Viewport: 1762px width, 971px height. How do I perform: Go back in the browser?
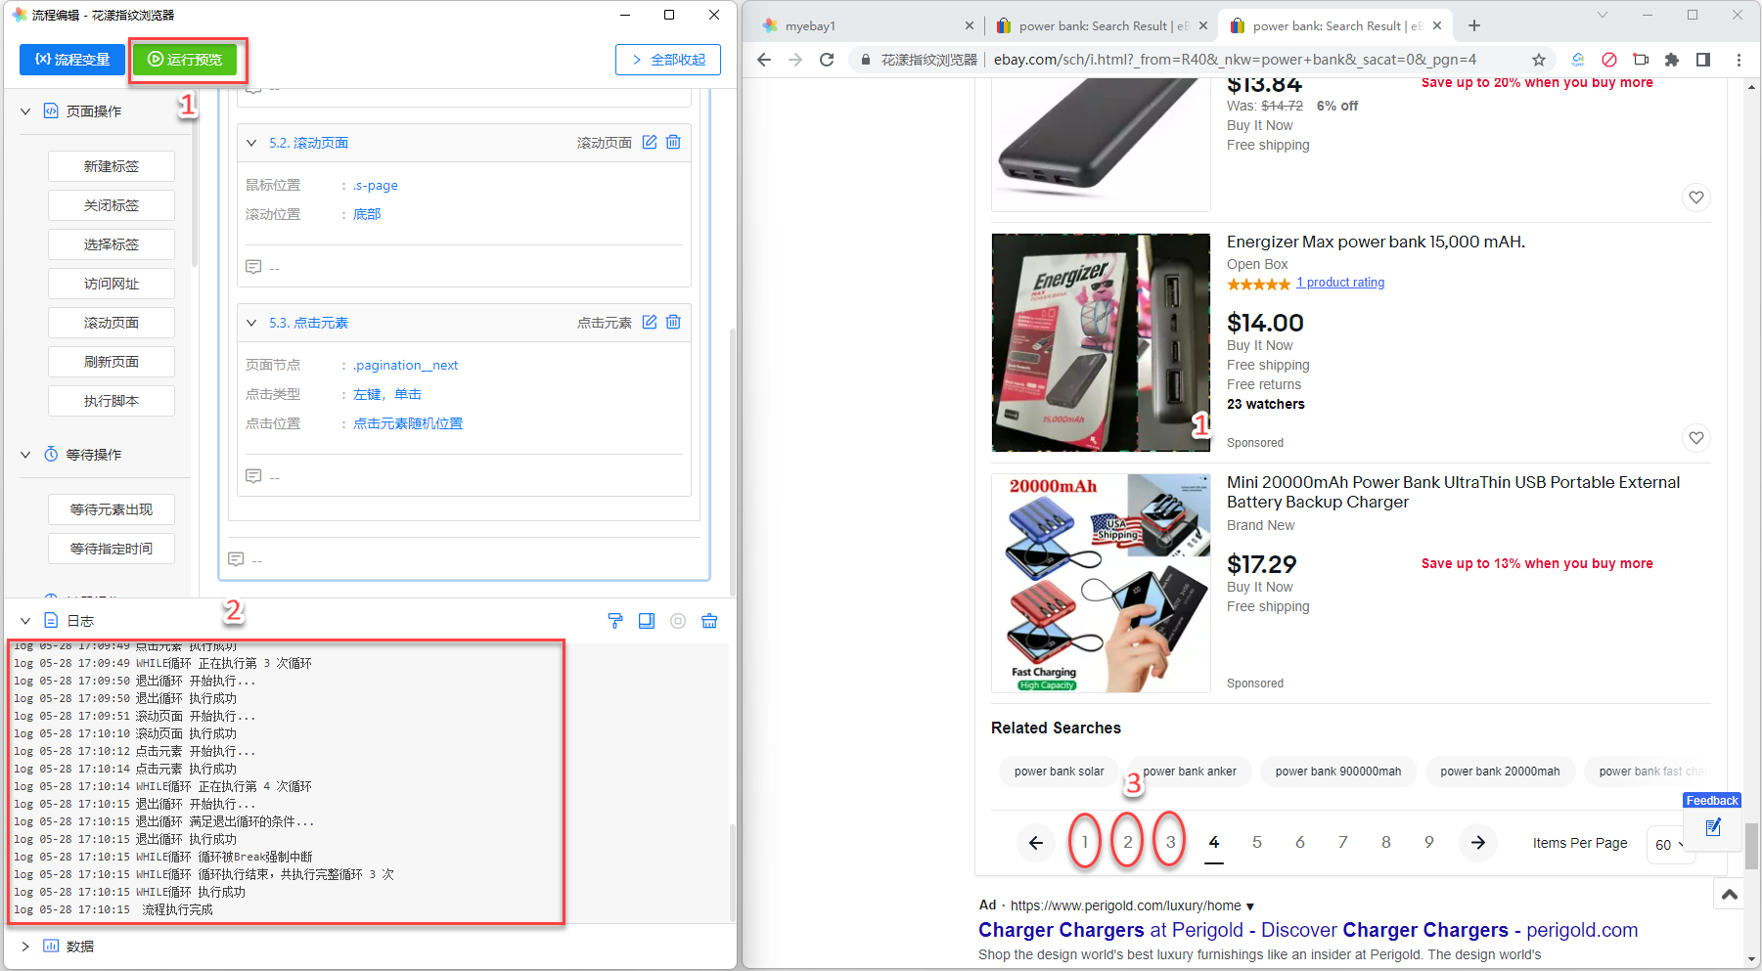[x=764, y=60]
